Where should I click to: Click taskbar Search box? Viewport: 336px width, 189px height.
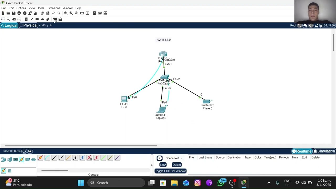click(x=116, y=183)
